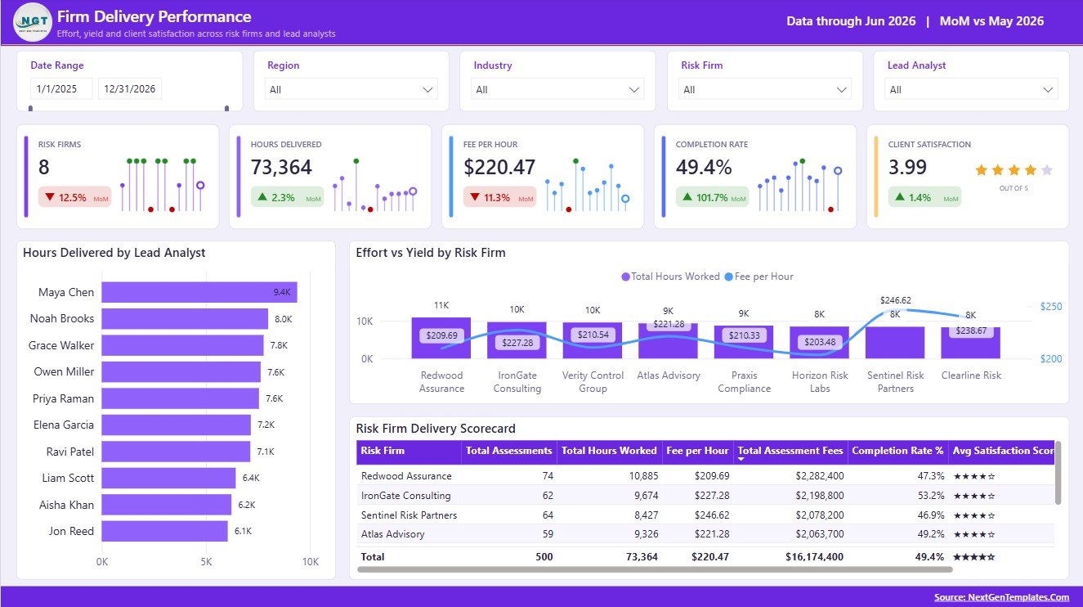This screenshot has height=607, width=1083.
Task: Click the star rating in Sentinel Risk Partners row
Action: pyautogui.click(x=974, y=515)
